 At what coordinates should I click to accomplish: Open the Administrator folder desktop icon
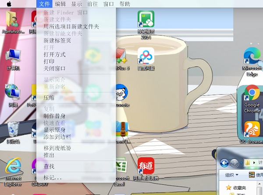click(x=13, y=22)
